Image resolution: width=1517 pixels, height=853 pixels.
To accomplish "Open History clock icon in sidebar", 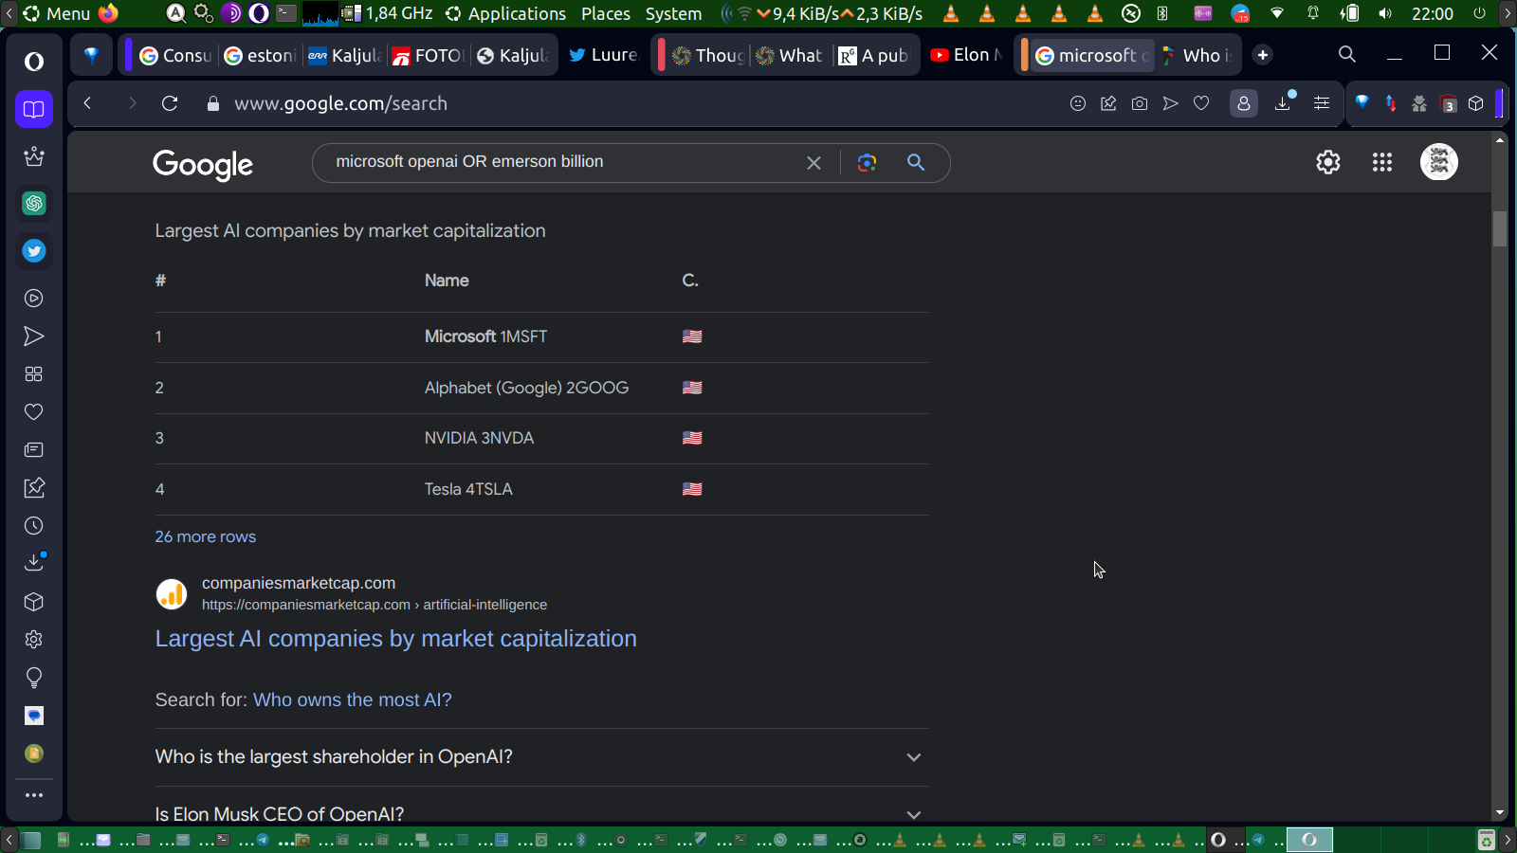I will click(x=34, y=526).
